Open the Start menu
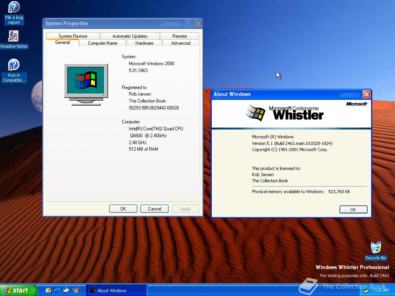 click(x=18, y=290)
